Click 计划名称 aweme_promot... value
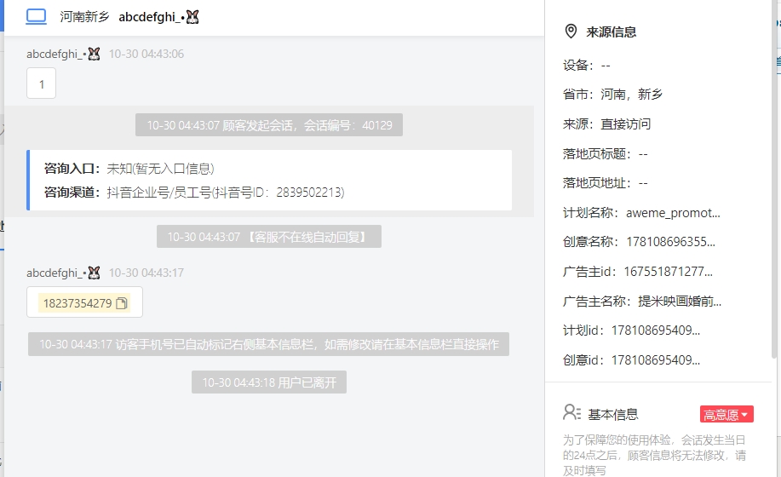Viewport: 781px width, 477px height. 673,213
